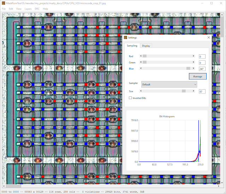Click the MaskRomTool app icon in title bar

point(4,3)
